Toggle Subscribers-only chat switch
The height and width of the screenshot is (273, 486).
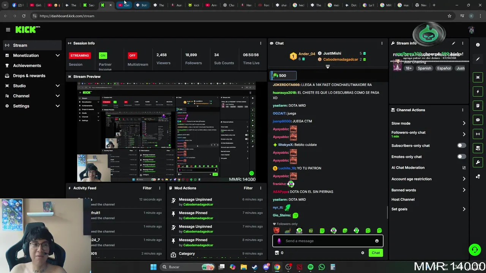[x=461, y=146]
